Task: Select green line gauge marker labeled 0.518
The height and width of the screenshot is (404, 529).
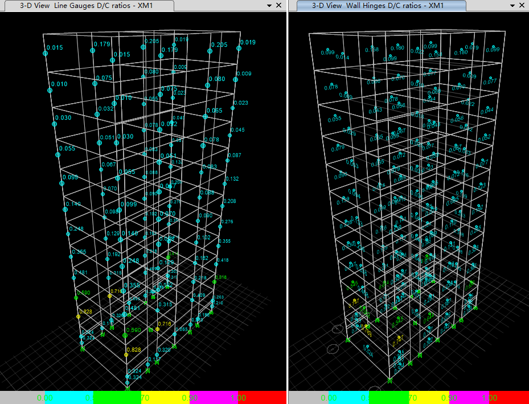Action: pos(214,282)
